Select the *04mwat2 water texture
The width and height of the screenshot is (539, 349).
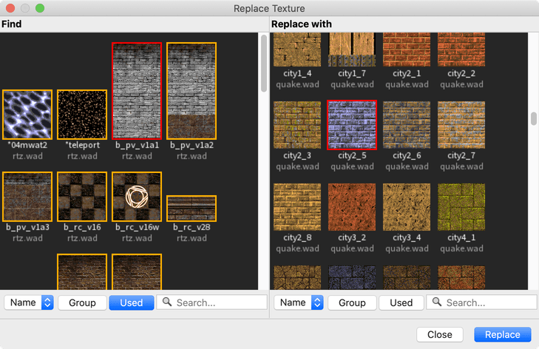point(27,115)
